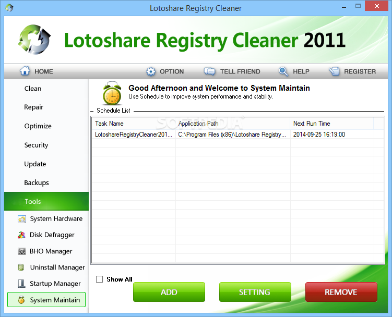Open the Optimize section
This screenshot has width=392, height=317.
coord(38,126)
